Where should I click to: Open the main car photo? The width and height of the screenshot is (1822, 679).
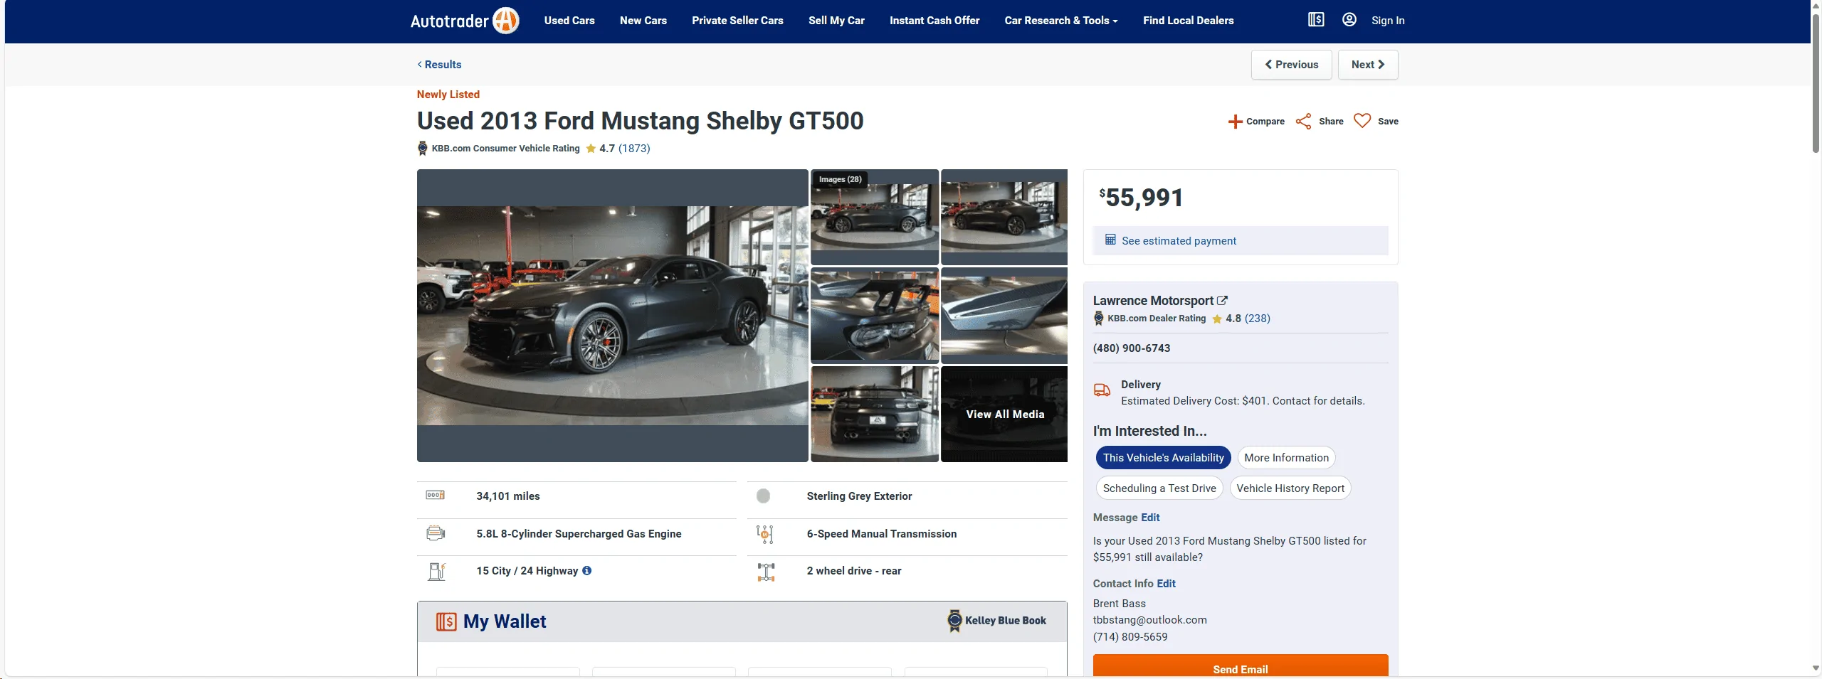click(612, 316)
